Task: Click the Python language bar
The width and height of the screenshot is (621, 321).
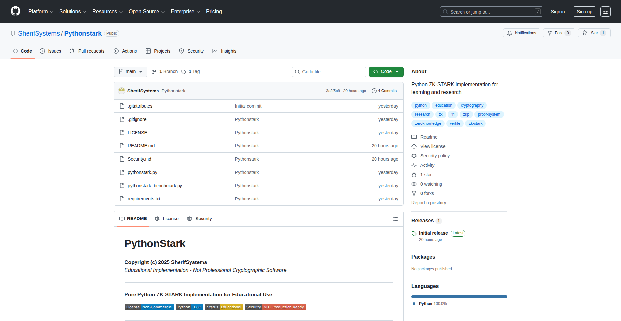Action: [459, 297]
